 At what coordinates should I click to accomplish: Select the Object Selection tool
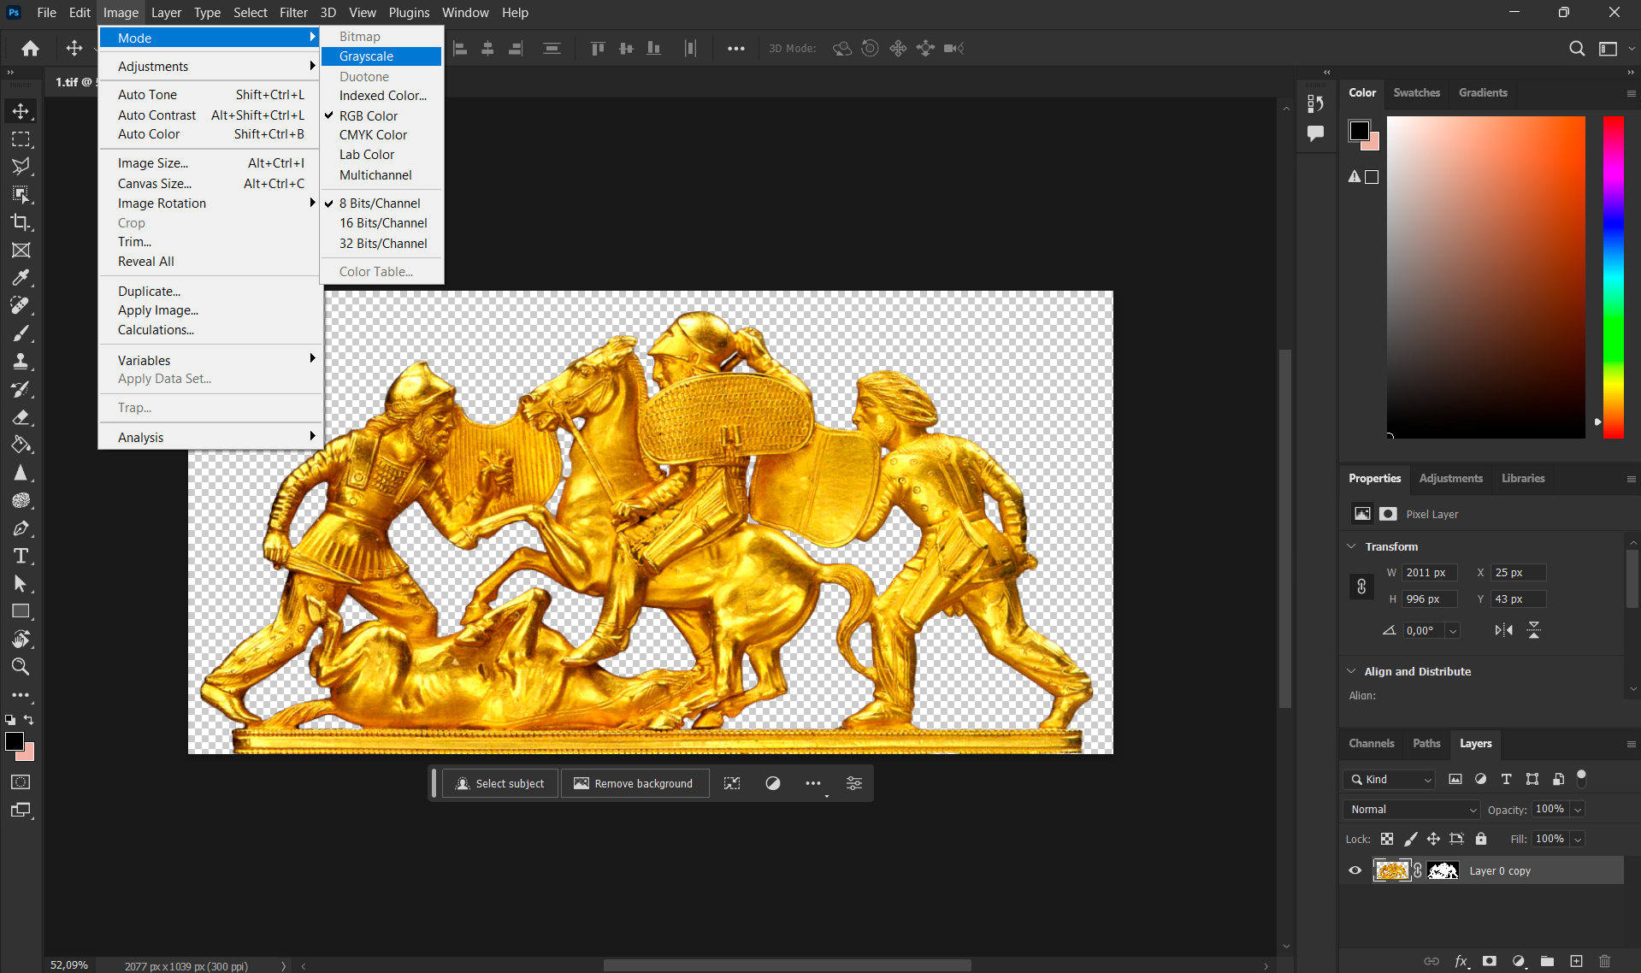(21, 194)
